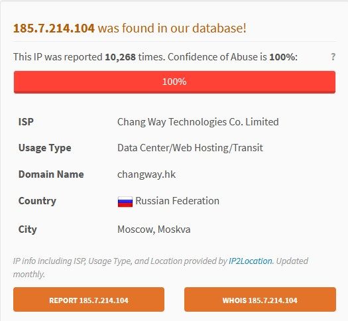Click the Russian flag icon
This screenshot has width=348, height=321.
pyautogui.click(x=125, y=202)
